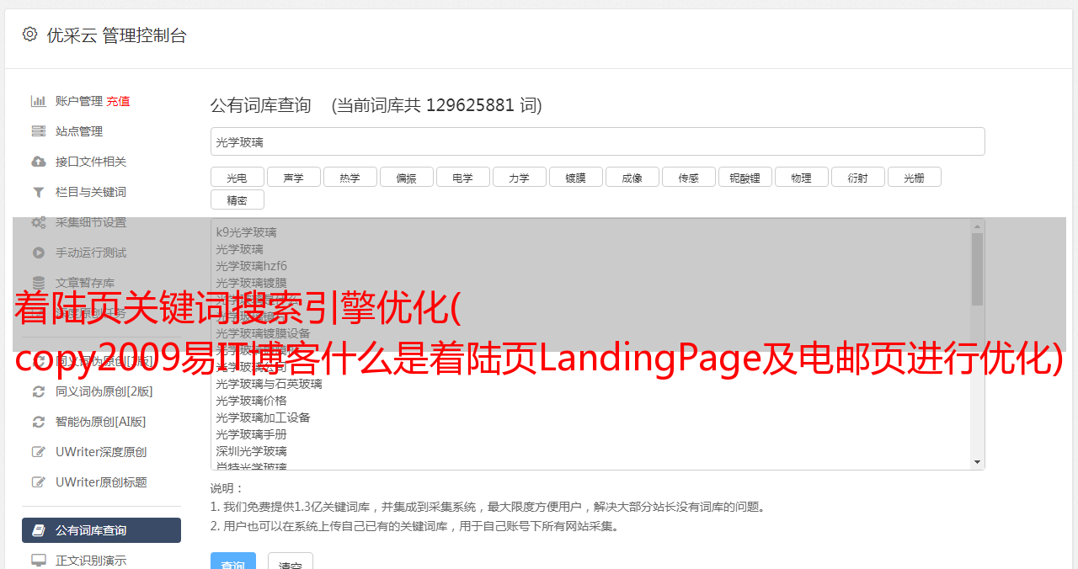
Task: Click the monitor icon beside 正文识别演示
Action: pos(38,561)
